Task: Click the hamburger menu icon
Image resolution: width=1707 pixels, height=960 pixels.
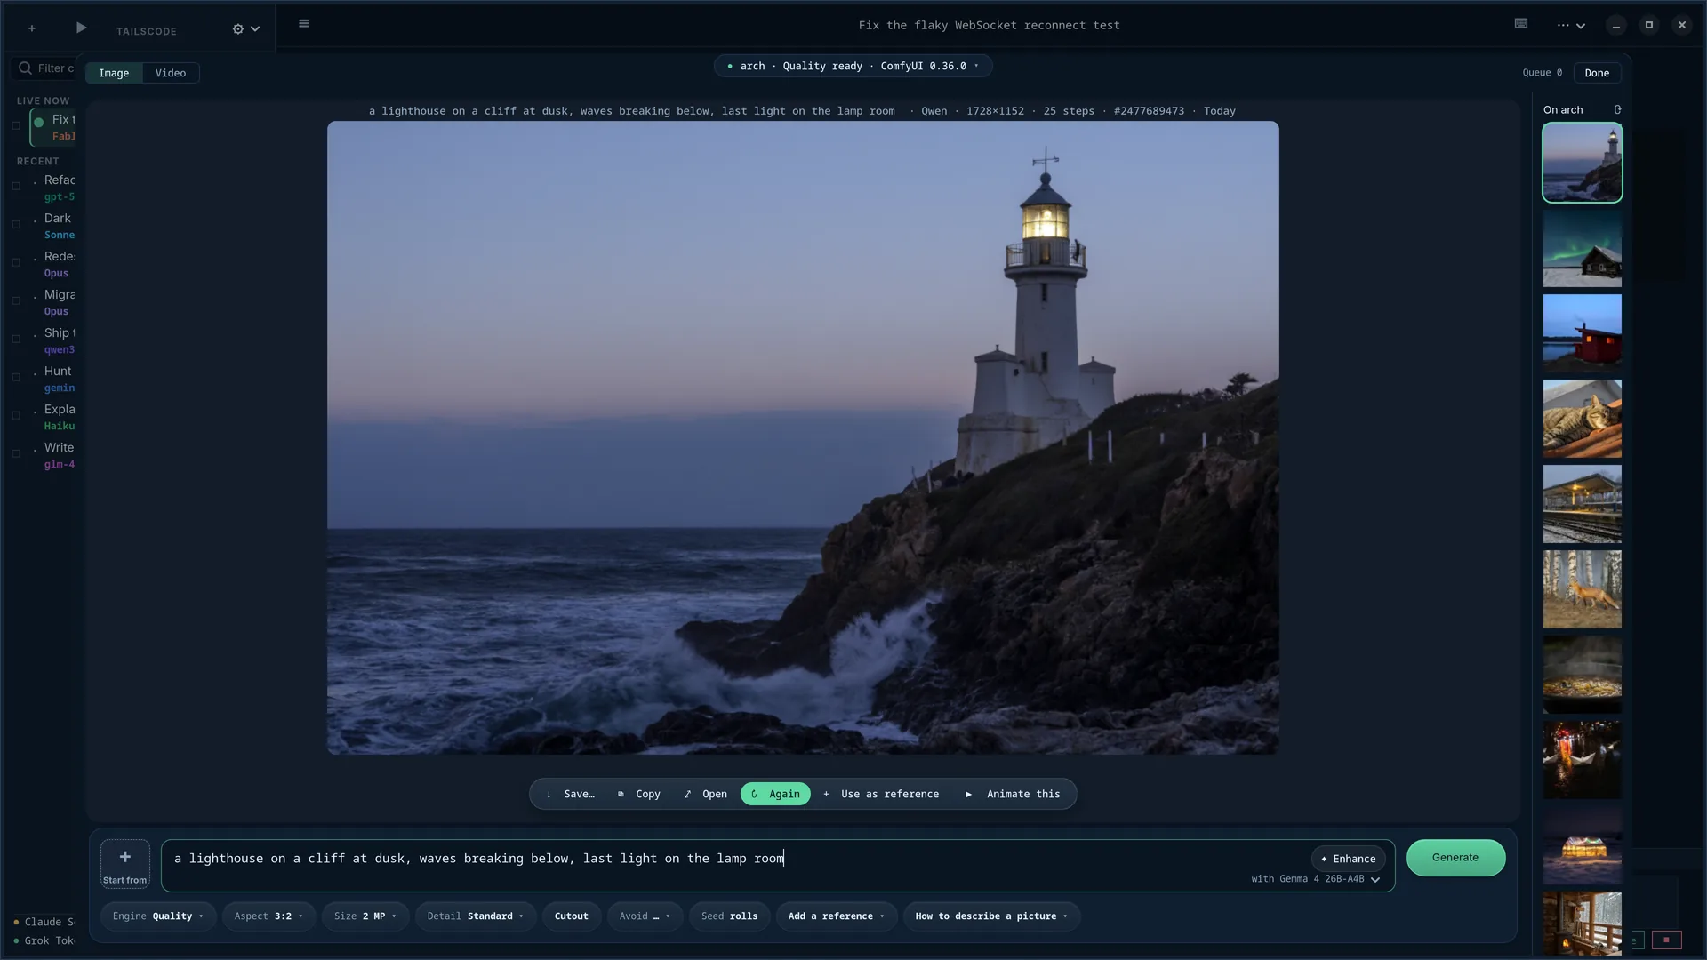Action: (x=304, y=24)
